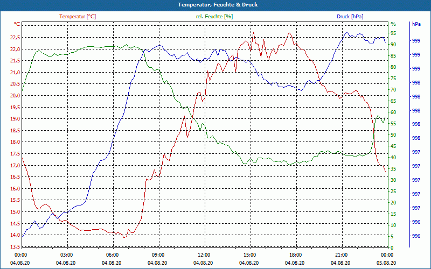This screenshot has height=269, width=431.
Task: Click the '15,0' temperature axis value
Action: click(x=15, y=212)
